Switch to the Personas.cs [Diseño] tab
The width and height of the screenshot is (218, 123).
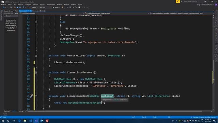[x=39, y=11]
